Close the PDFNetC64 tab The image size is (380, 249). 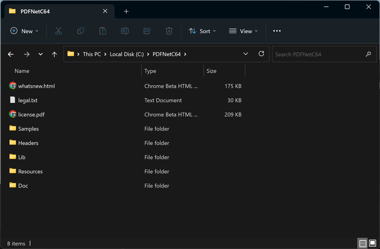pyautogui.click(x=105, y=11)
